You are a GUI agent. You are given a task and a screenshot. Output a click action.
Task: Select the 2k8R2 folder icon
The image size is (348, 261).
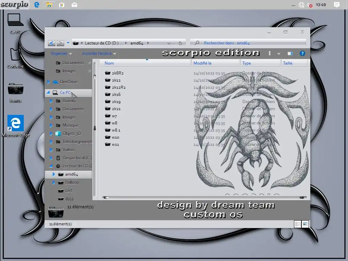tap(108, 73)
